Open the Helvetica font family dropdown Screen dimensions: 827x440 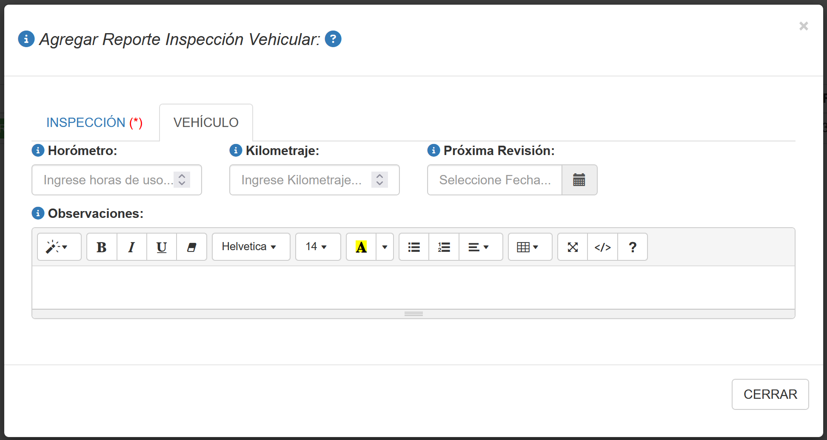[251, 247]
